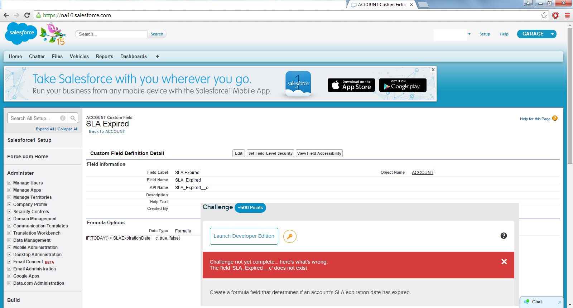The height and width of the screenshot is (308, 573).
Task: Open Salesforce1 Setup in the sidebar
Action: 29,140
